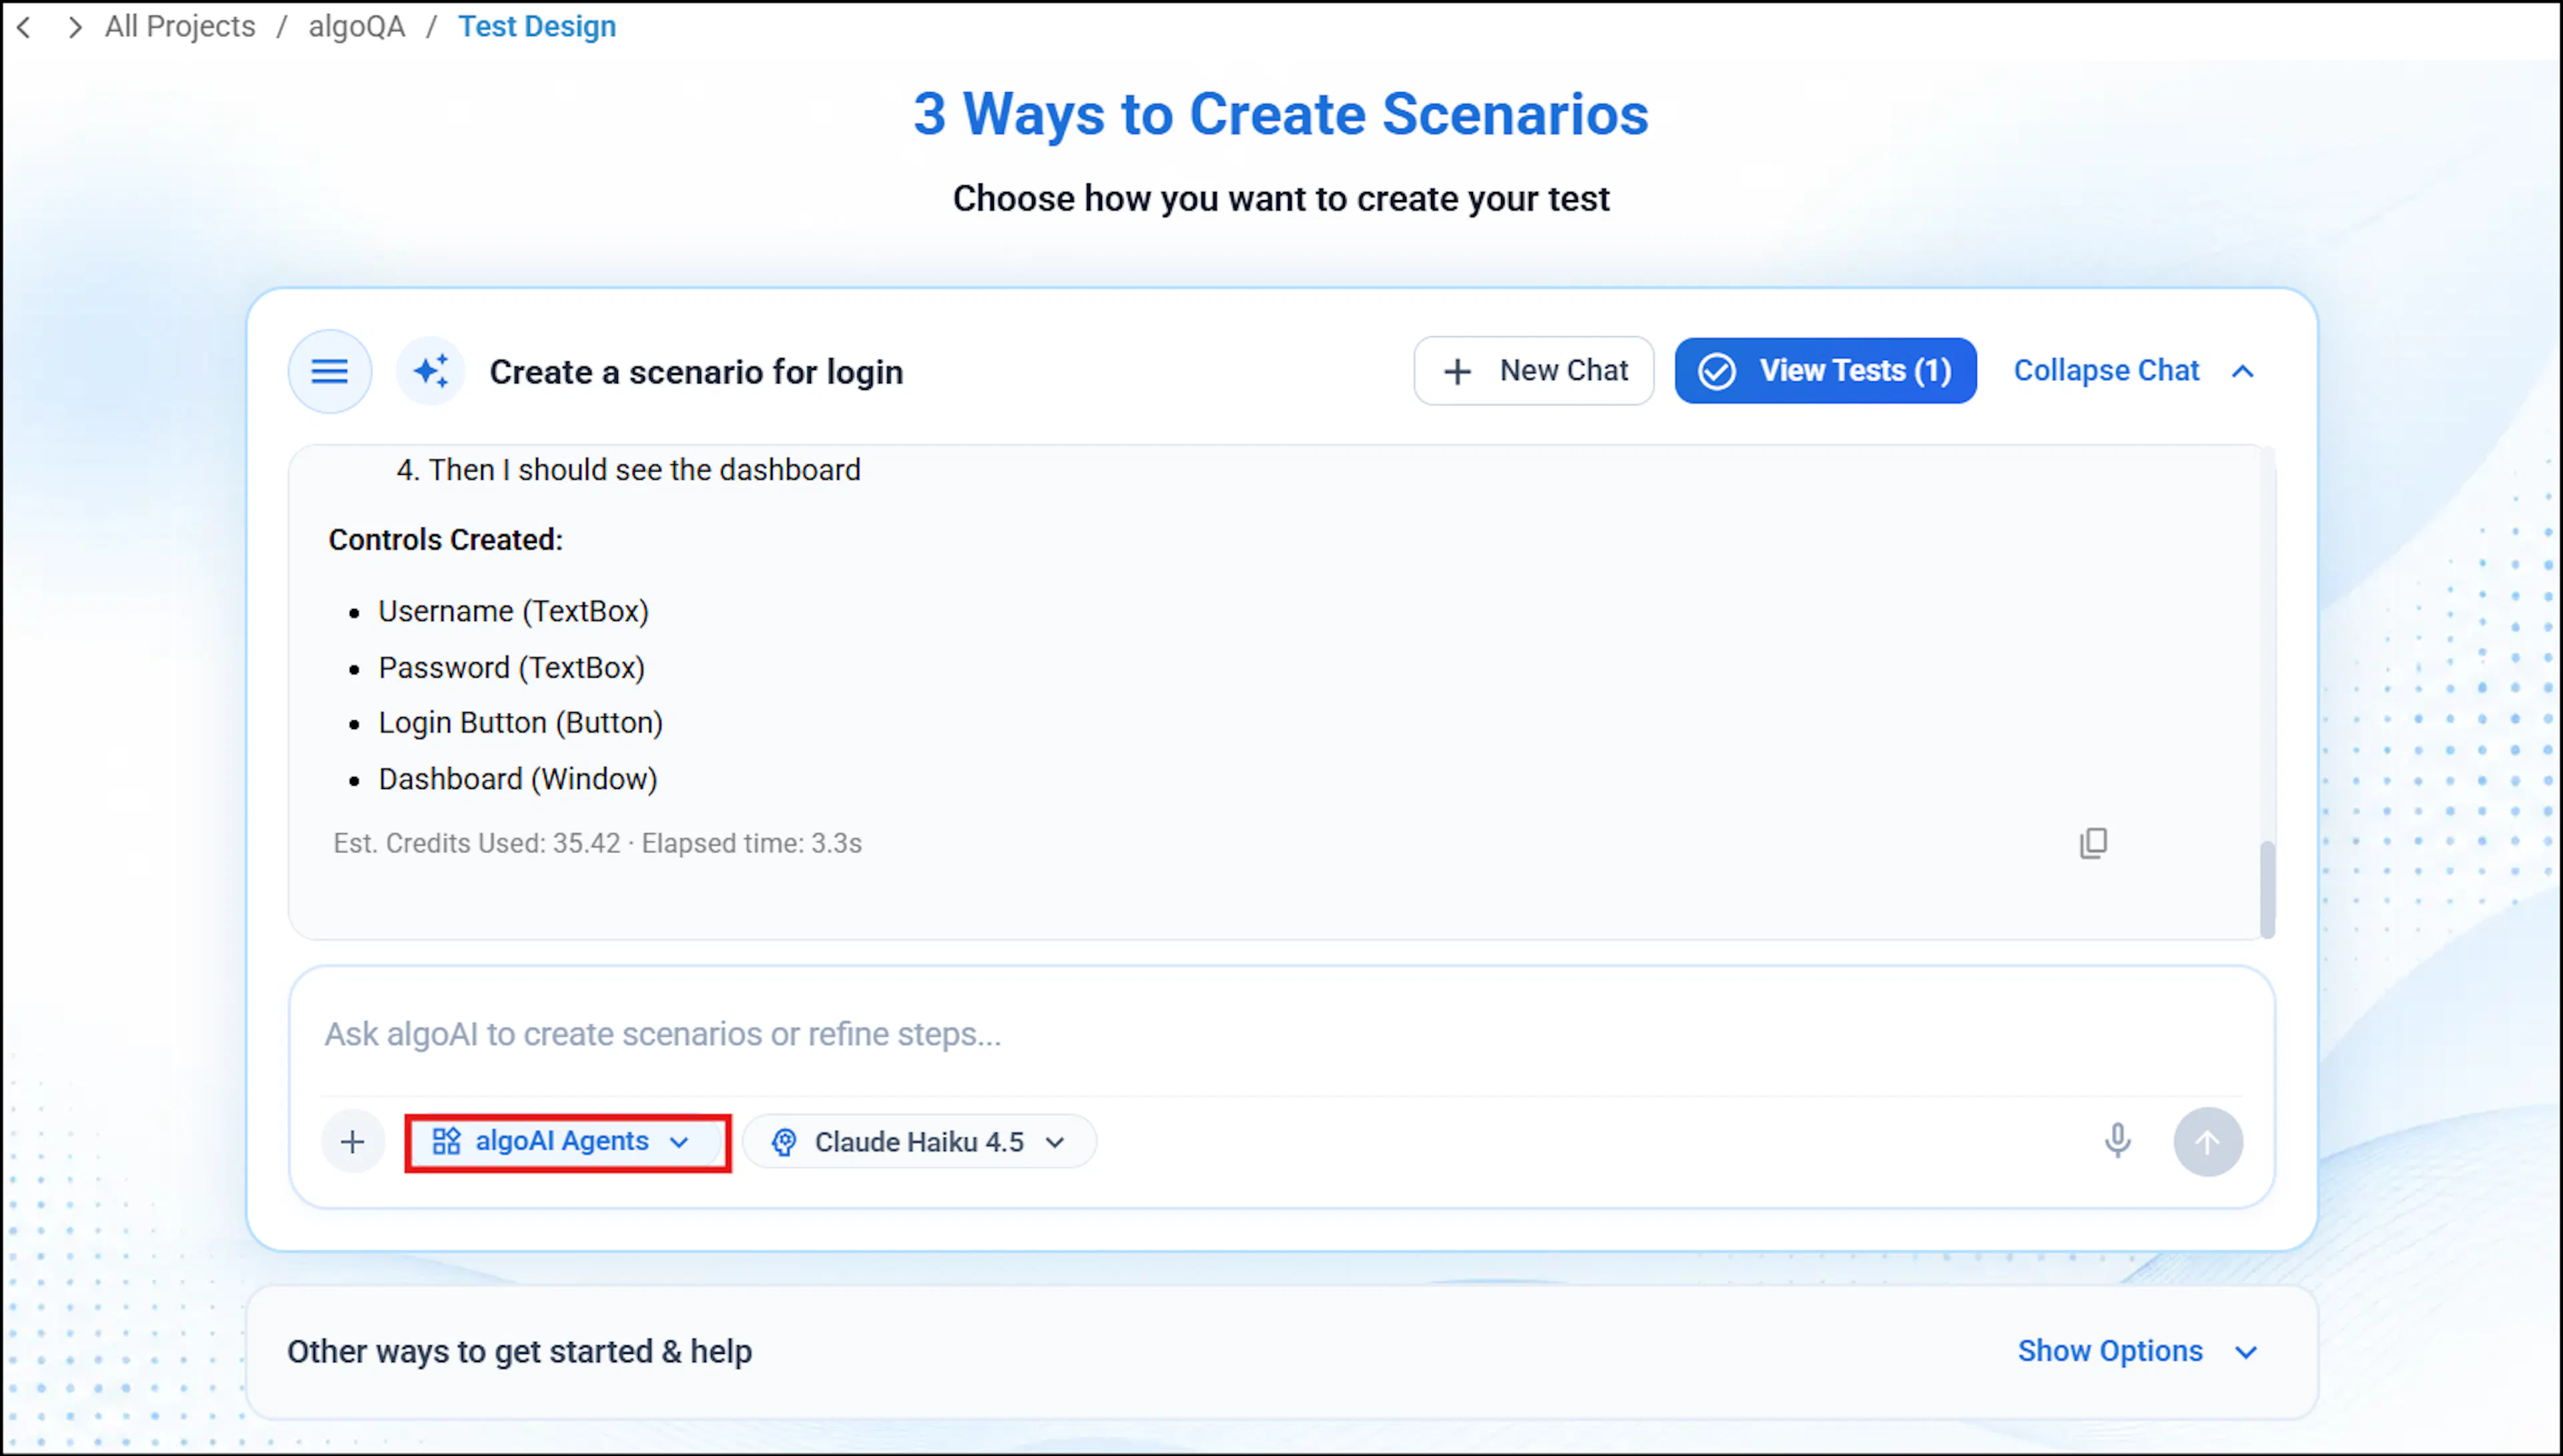Click the "Controls Created:" heading
The height and width of the screenshot is (1456, 2563).
446,540
